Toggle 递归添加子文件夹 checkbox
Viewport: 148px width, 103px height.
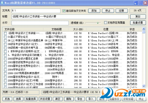pyautogui.click(x=64, y=11)
